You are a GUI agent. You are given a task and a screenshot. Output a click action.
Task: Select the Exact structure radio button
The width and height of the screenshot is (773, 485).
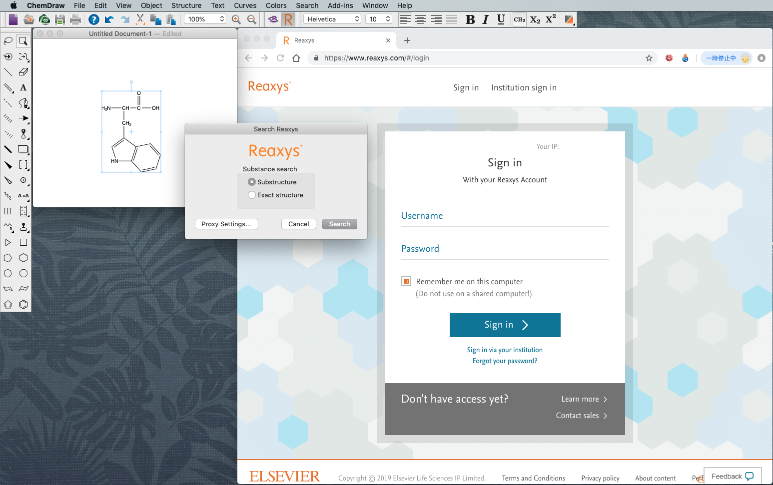252,195
